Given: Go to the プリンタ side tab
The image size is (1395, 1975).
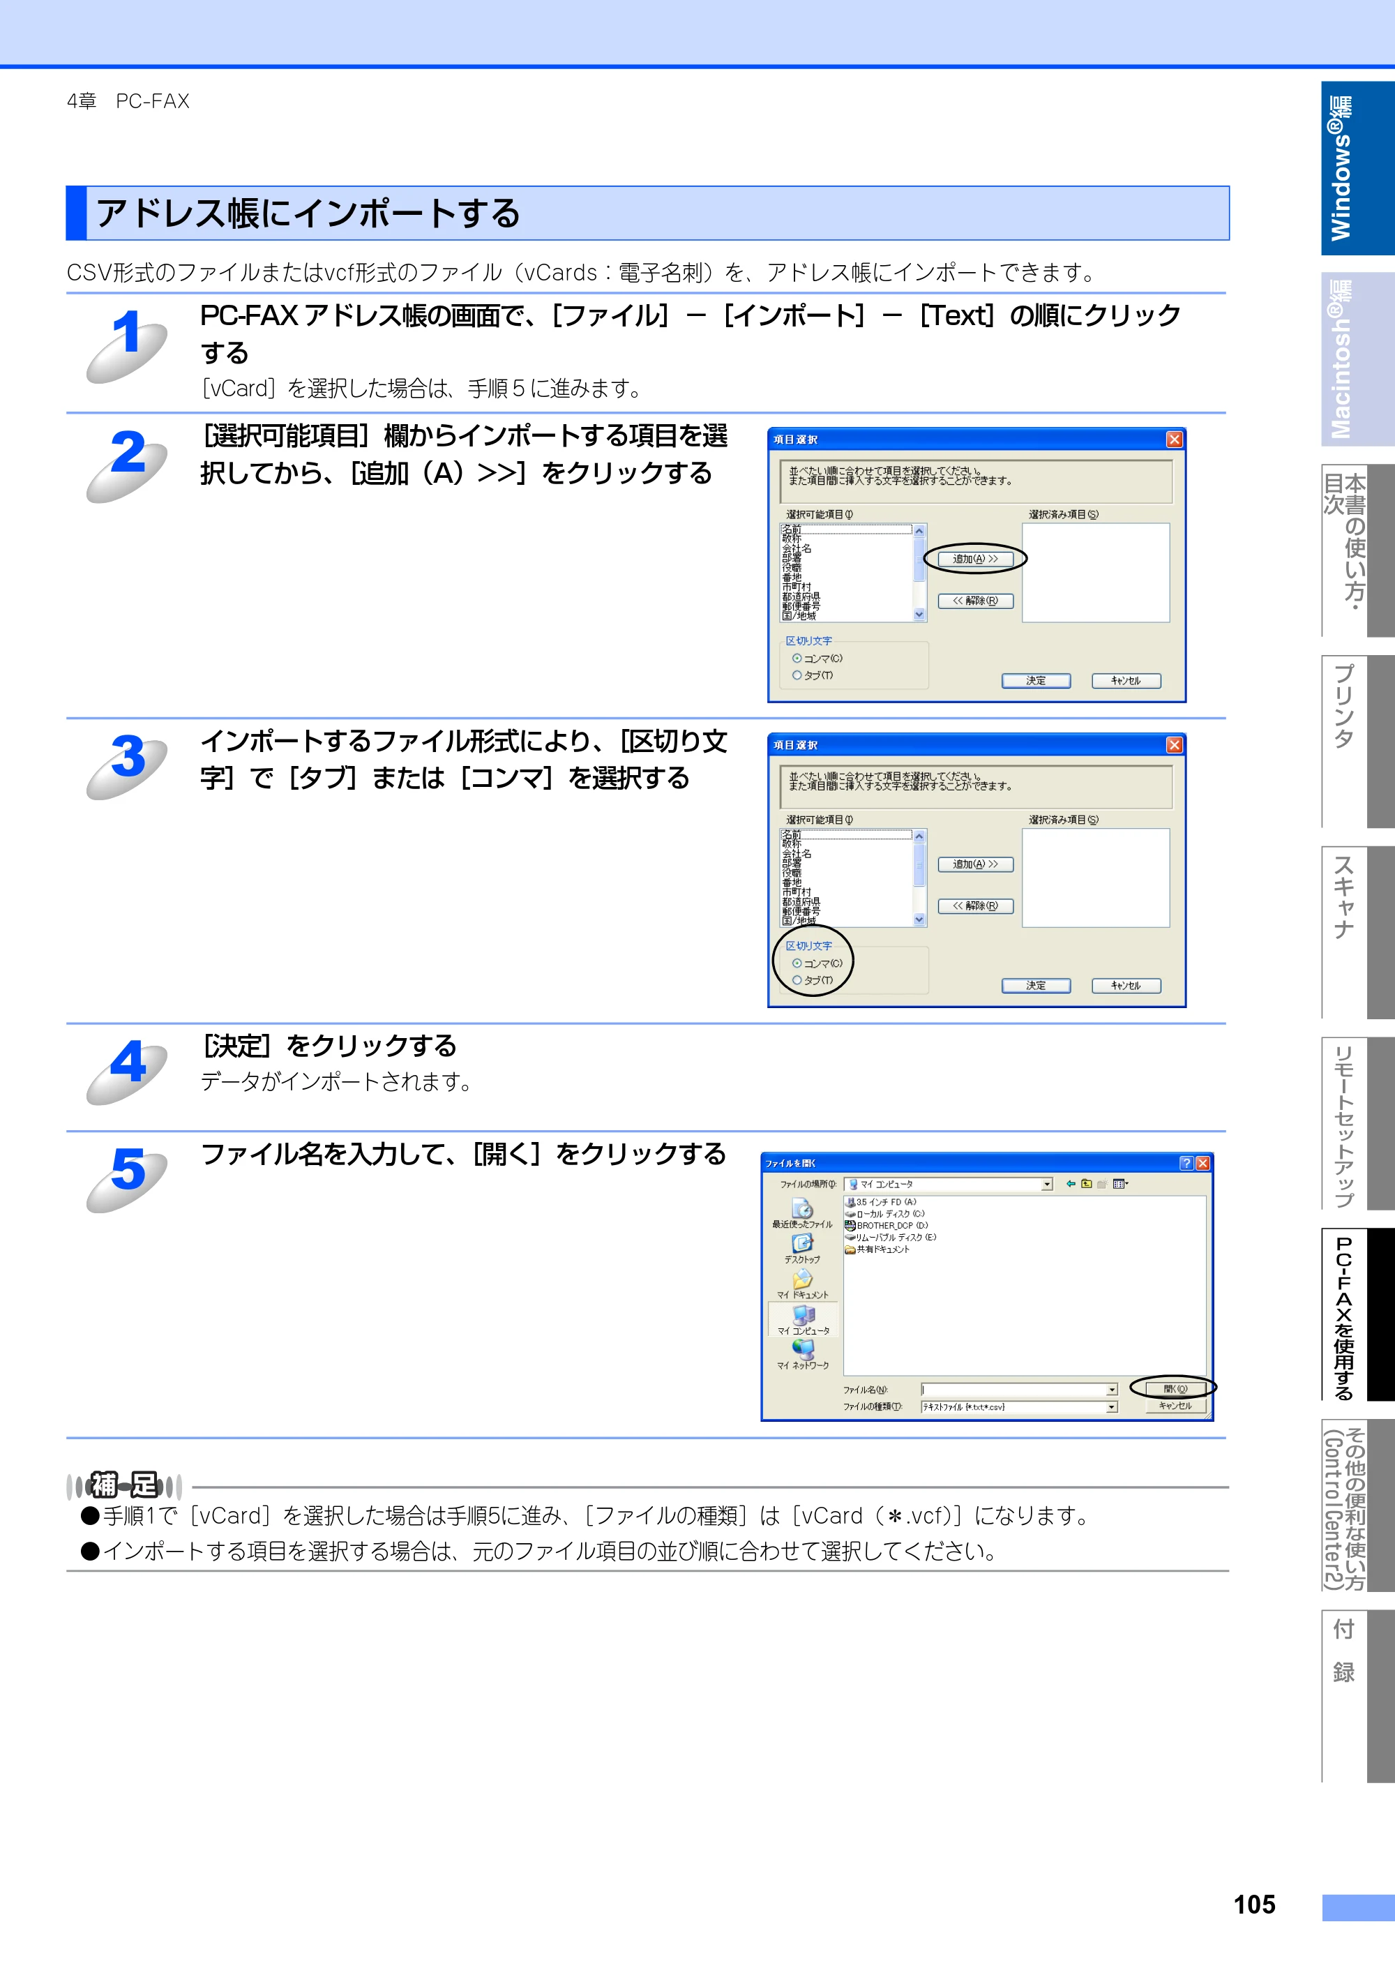Looking at the screenshot, I should click(1357, 742).
